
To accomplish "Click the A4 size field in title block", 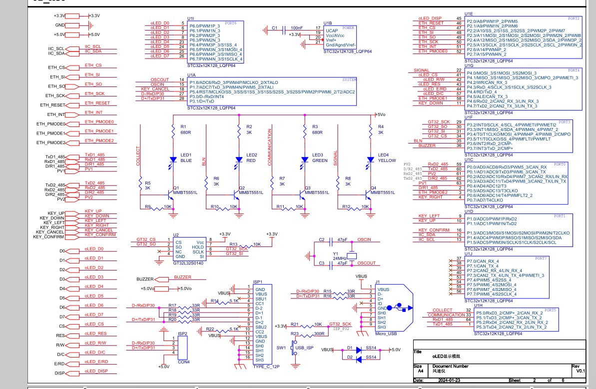I will pos(420,370).
